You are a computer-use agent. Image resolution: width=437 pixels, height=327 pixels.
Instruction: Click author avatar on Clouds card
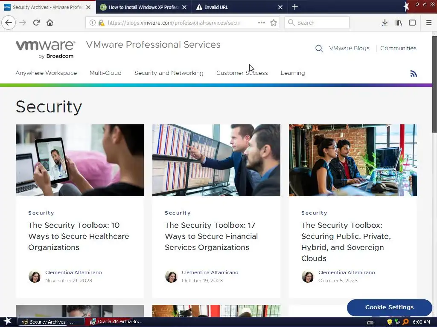tap(308, 276)
